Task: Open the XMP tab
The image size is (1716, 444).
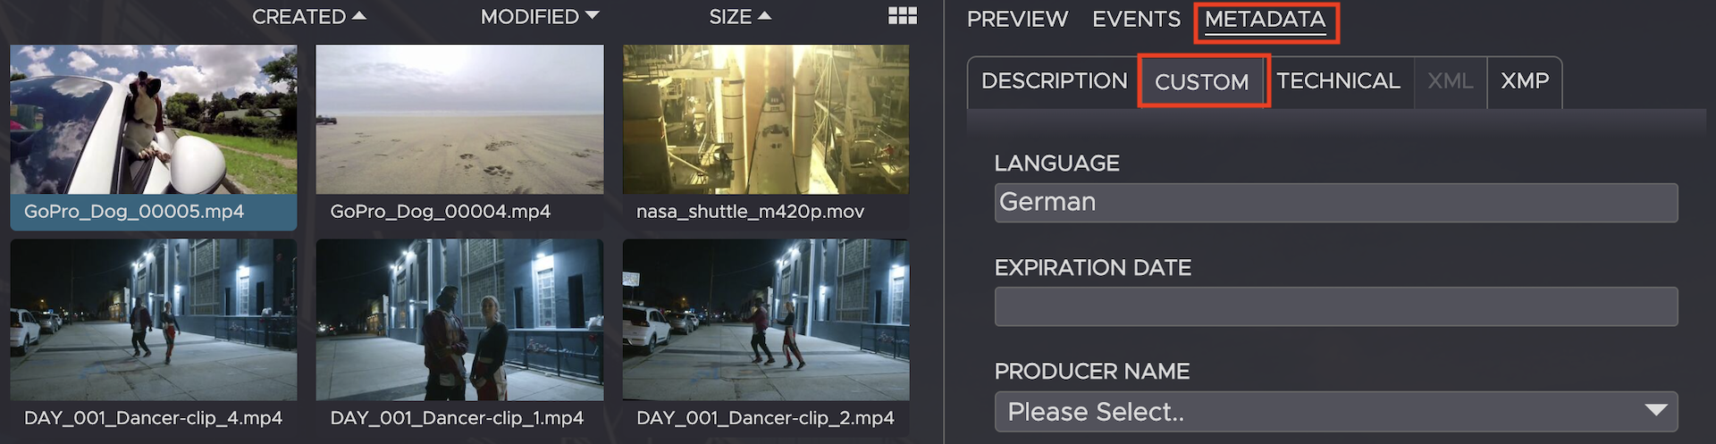Action: pos(1525,81)
